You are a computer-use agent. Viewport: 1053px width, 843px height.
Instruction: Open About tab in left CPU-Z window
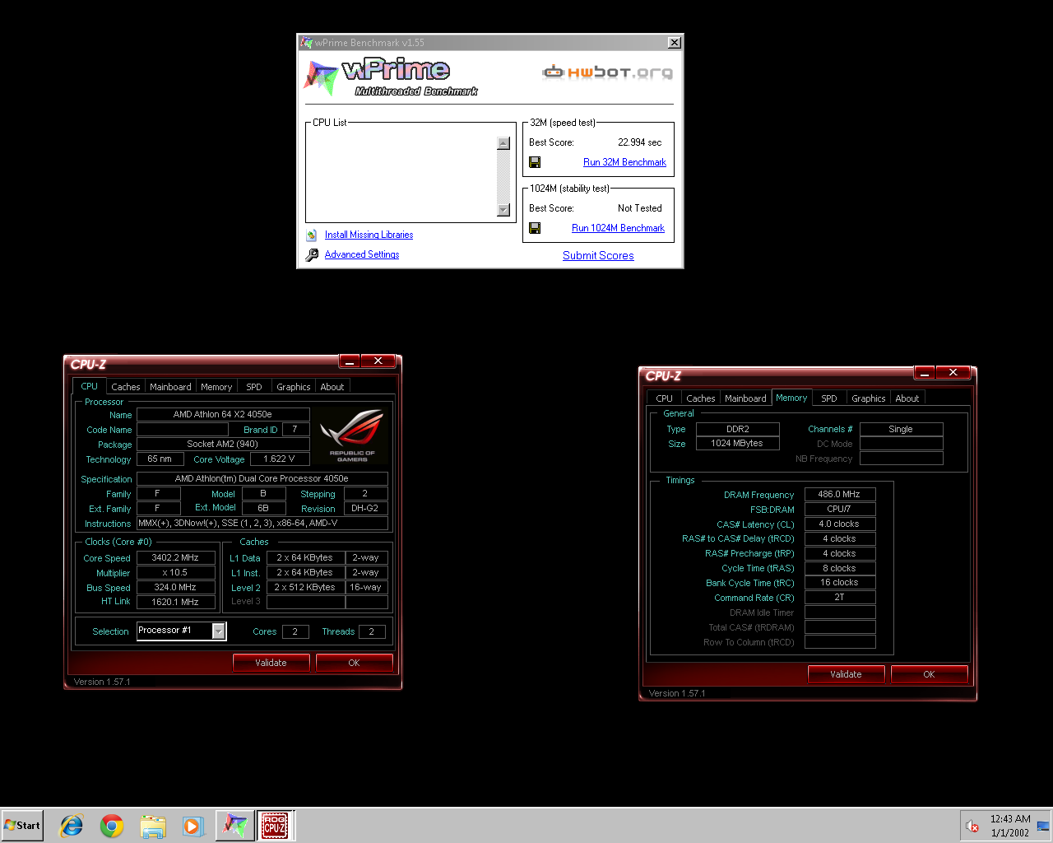click(332, 387)
